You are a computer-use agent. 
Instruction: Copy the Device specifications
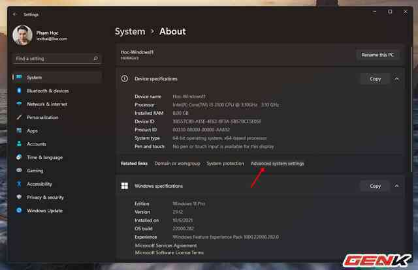(x=375, y=79)
